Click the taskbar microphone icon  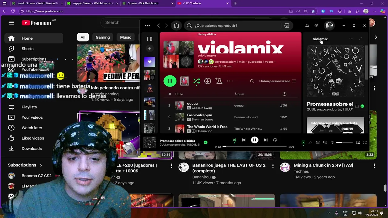[x=336, y=213]
